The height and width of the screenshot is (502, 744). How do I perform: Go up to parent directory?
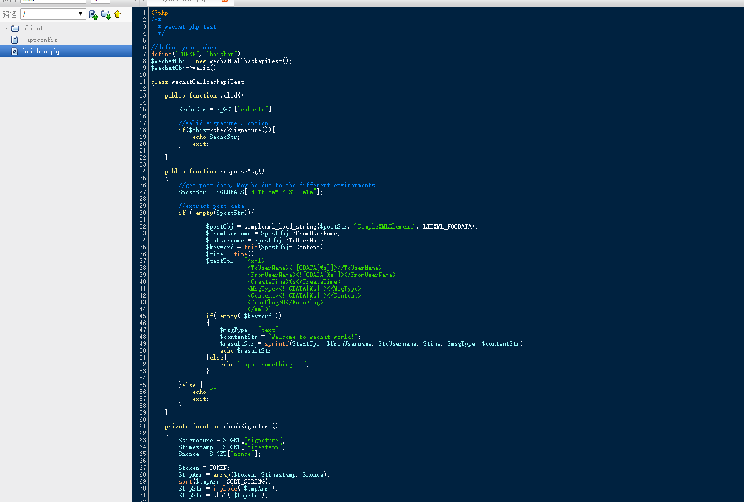[117, 14]
